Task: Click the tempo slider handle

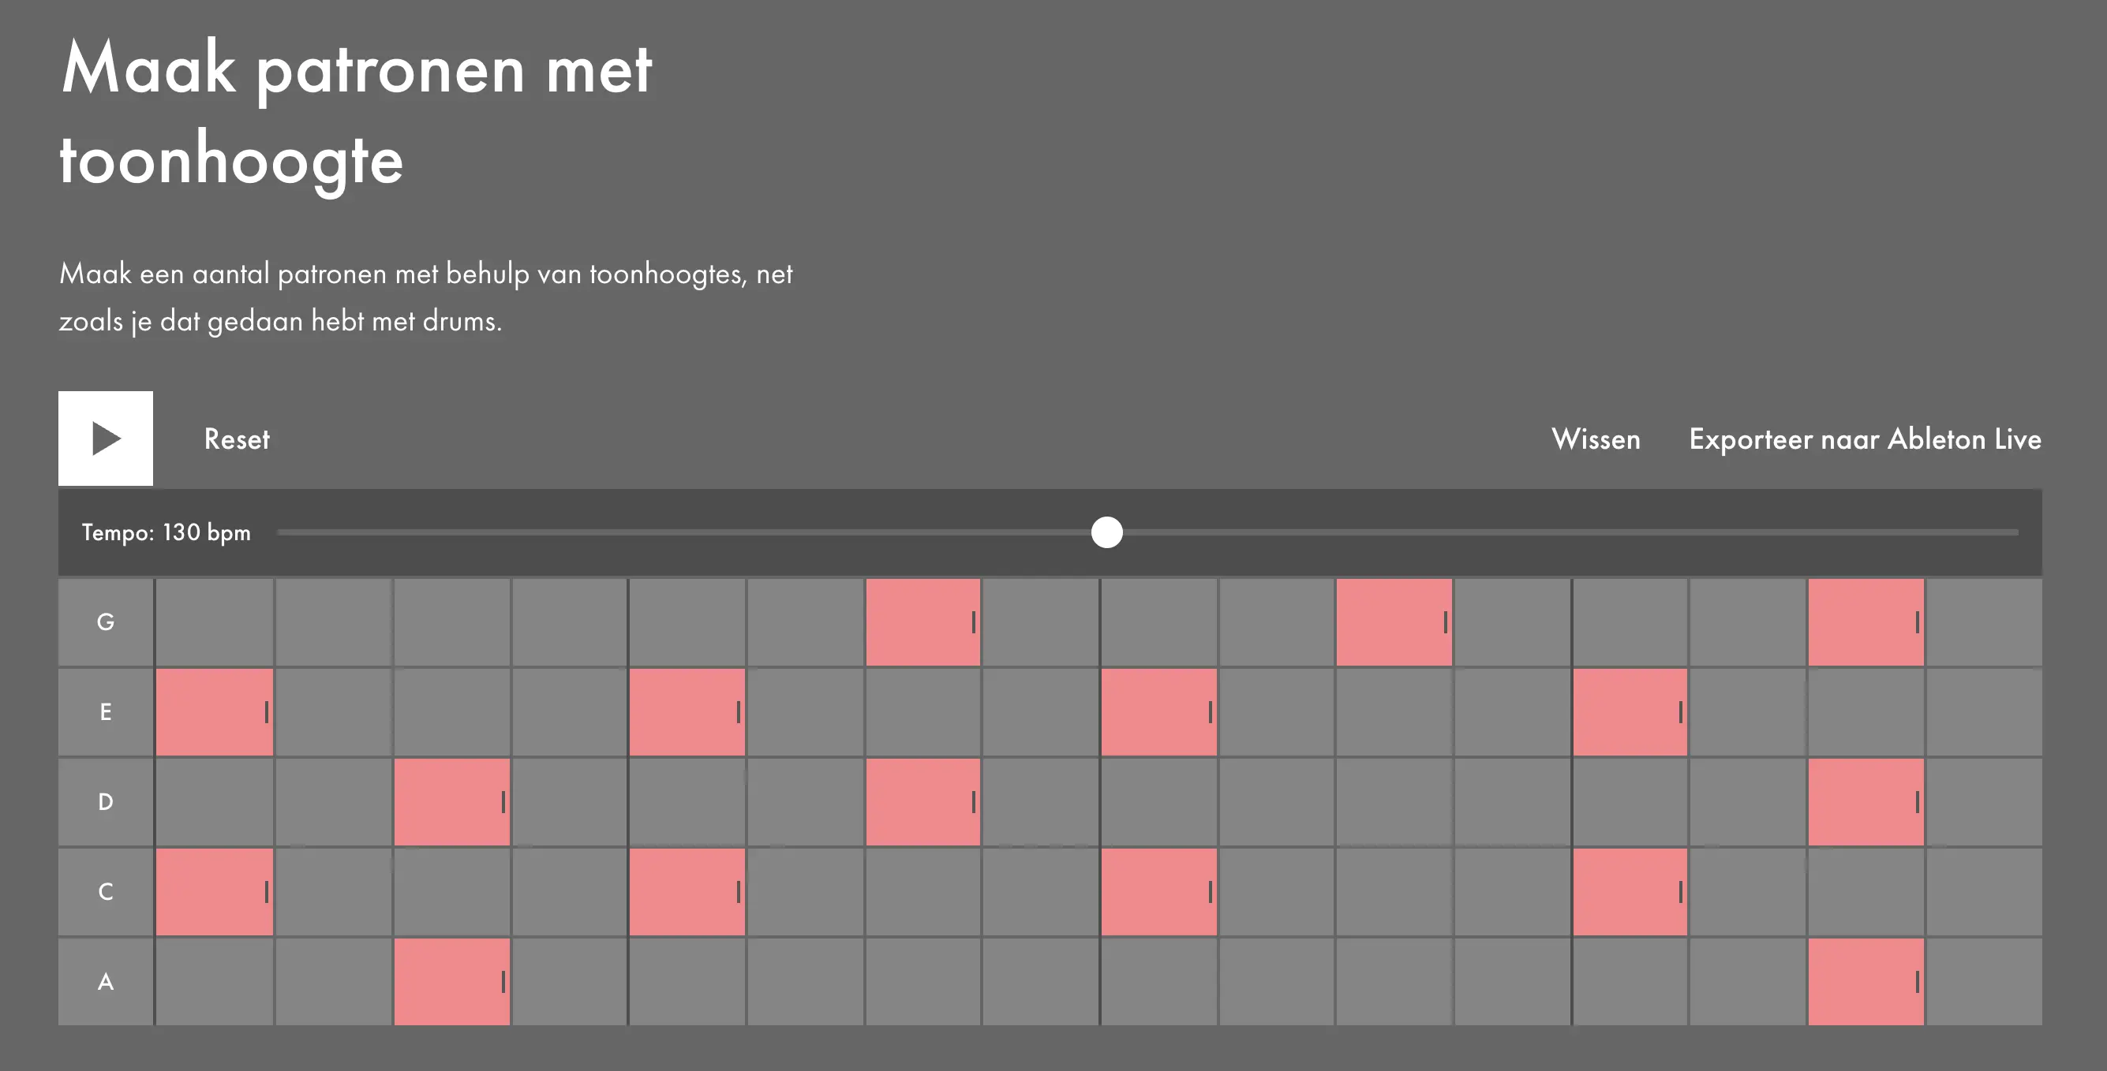Action: [1106, 532]
